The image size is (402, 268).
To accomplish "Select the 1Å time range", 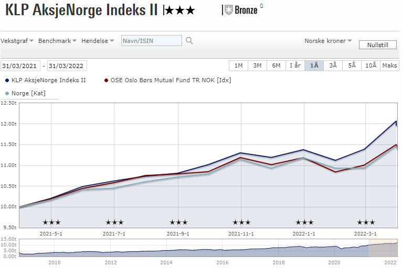I will 314,65.
